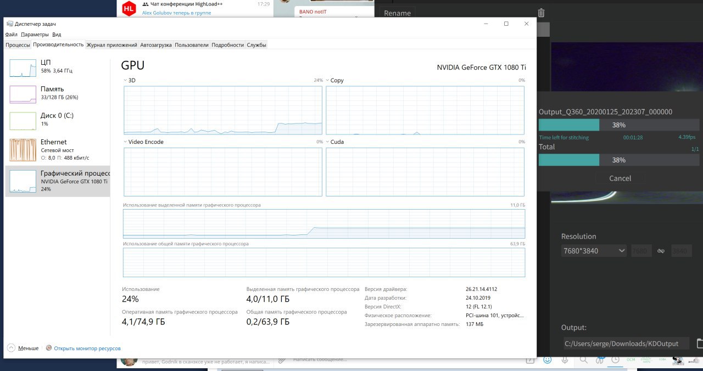Select the Ethernet entry in the sidebar

pyautogui.click(x=57, y=150)
